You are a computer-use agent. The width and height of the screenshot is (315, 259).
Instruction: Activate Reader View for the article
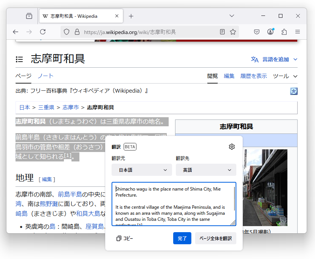coord(222,32)
